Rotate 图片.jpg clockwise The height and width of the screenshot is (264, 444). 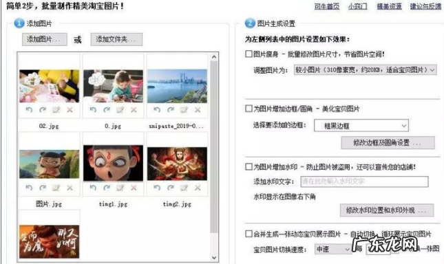pyautogui.click(x=43, y=188)
